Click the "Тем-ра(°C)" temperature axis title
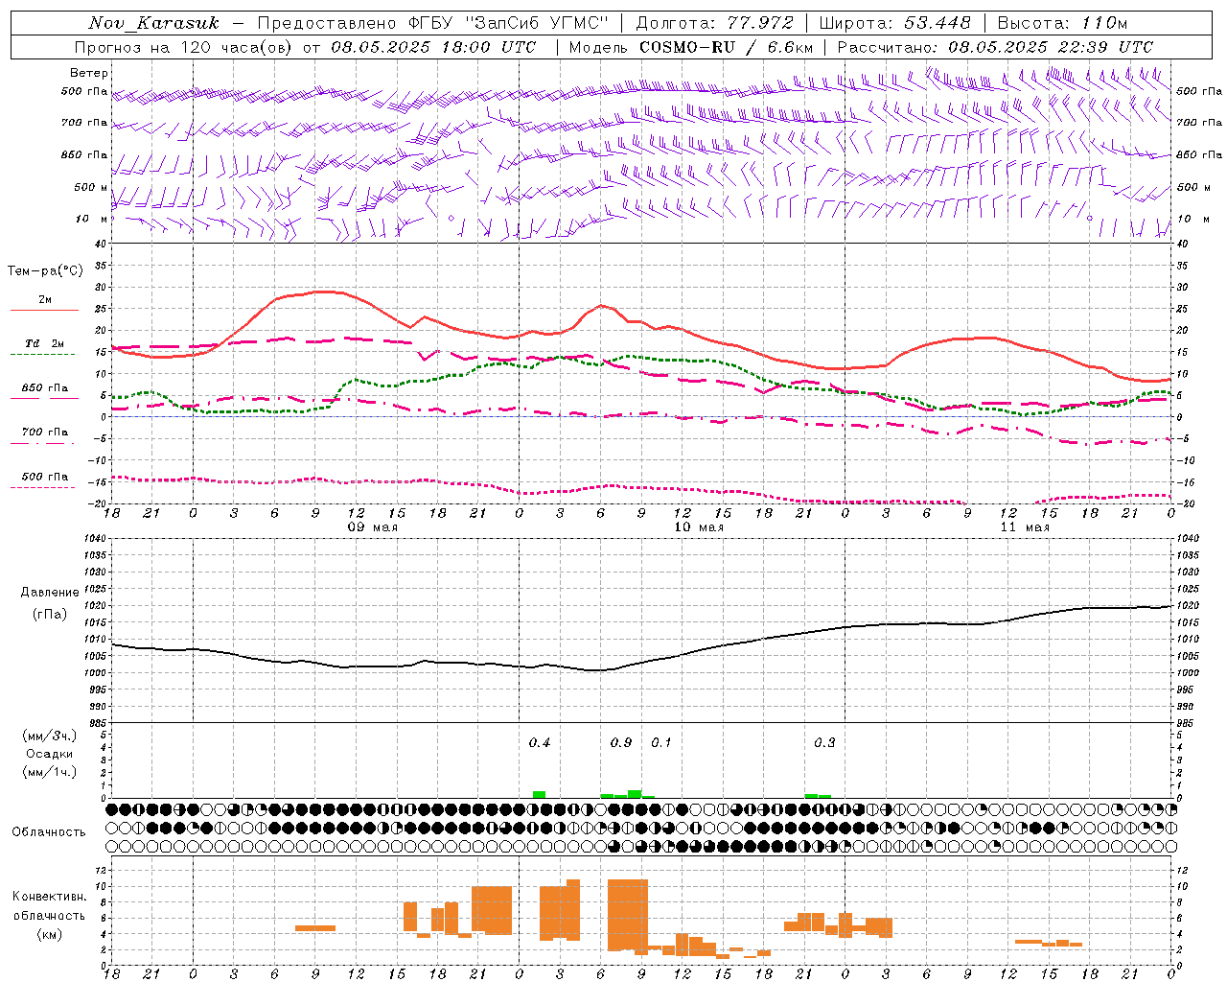 [45, 271]
